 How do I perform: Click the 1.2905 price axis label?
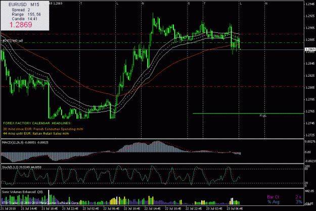coord(310,28)
